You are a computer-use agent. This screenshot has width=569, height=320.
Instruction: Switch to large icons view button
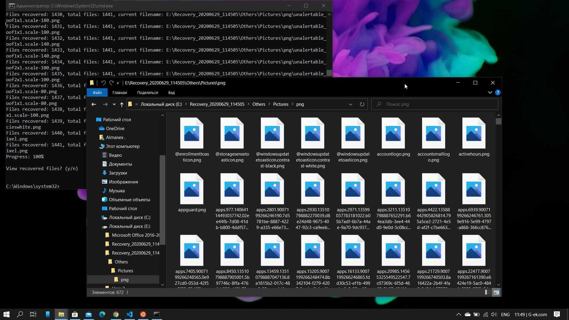tap(496, 292)
